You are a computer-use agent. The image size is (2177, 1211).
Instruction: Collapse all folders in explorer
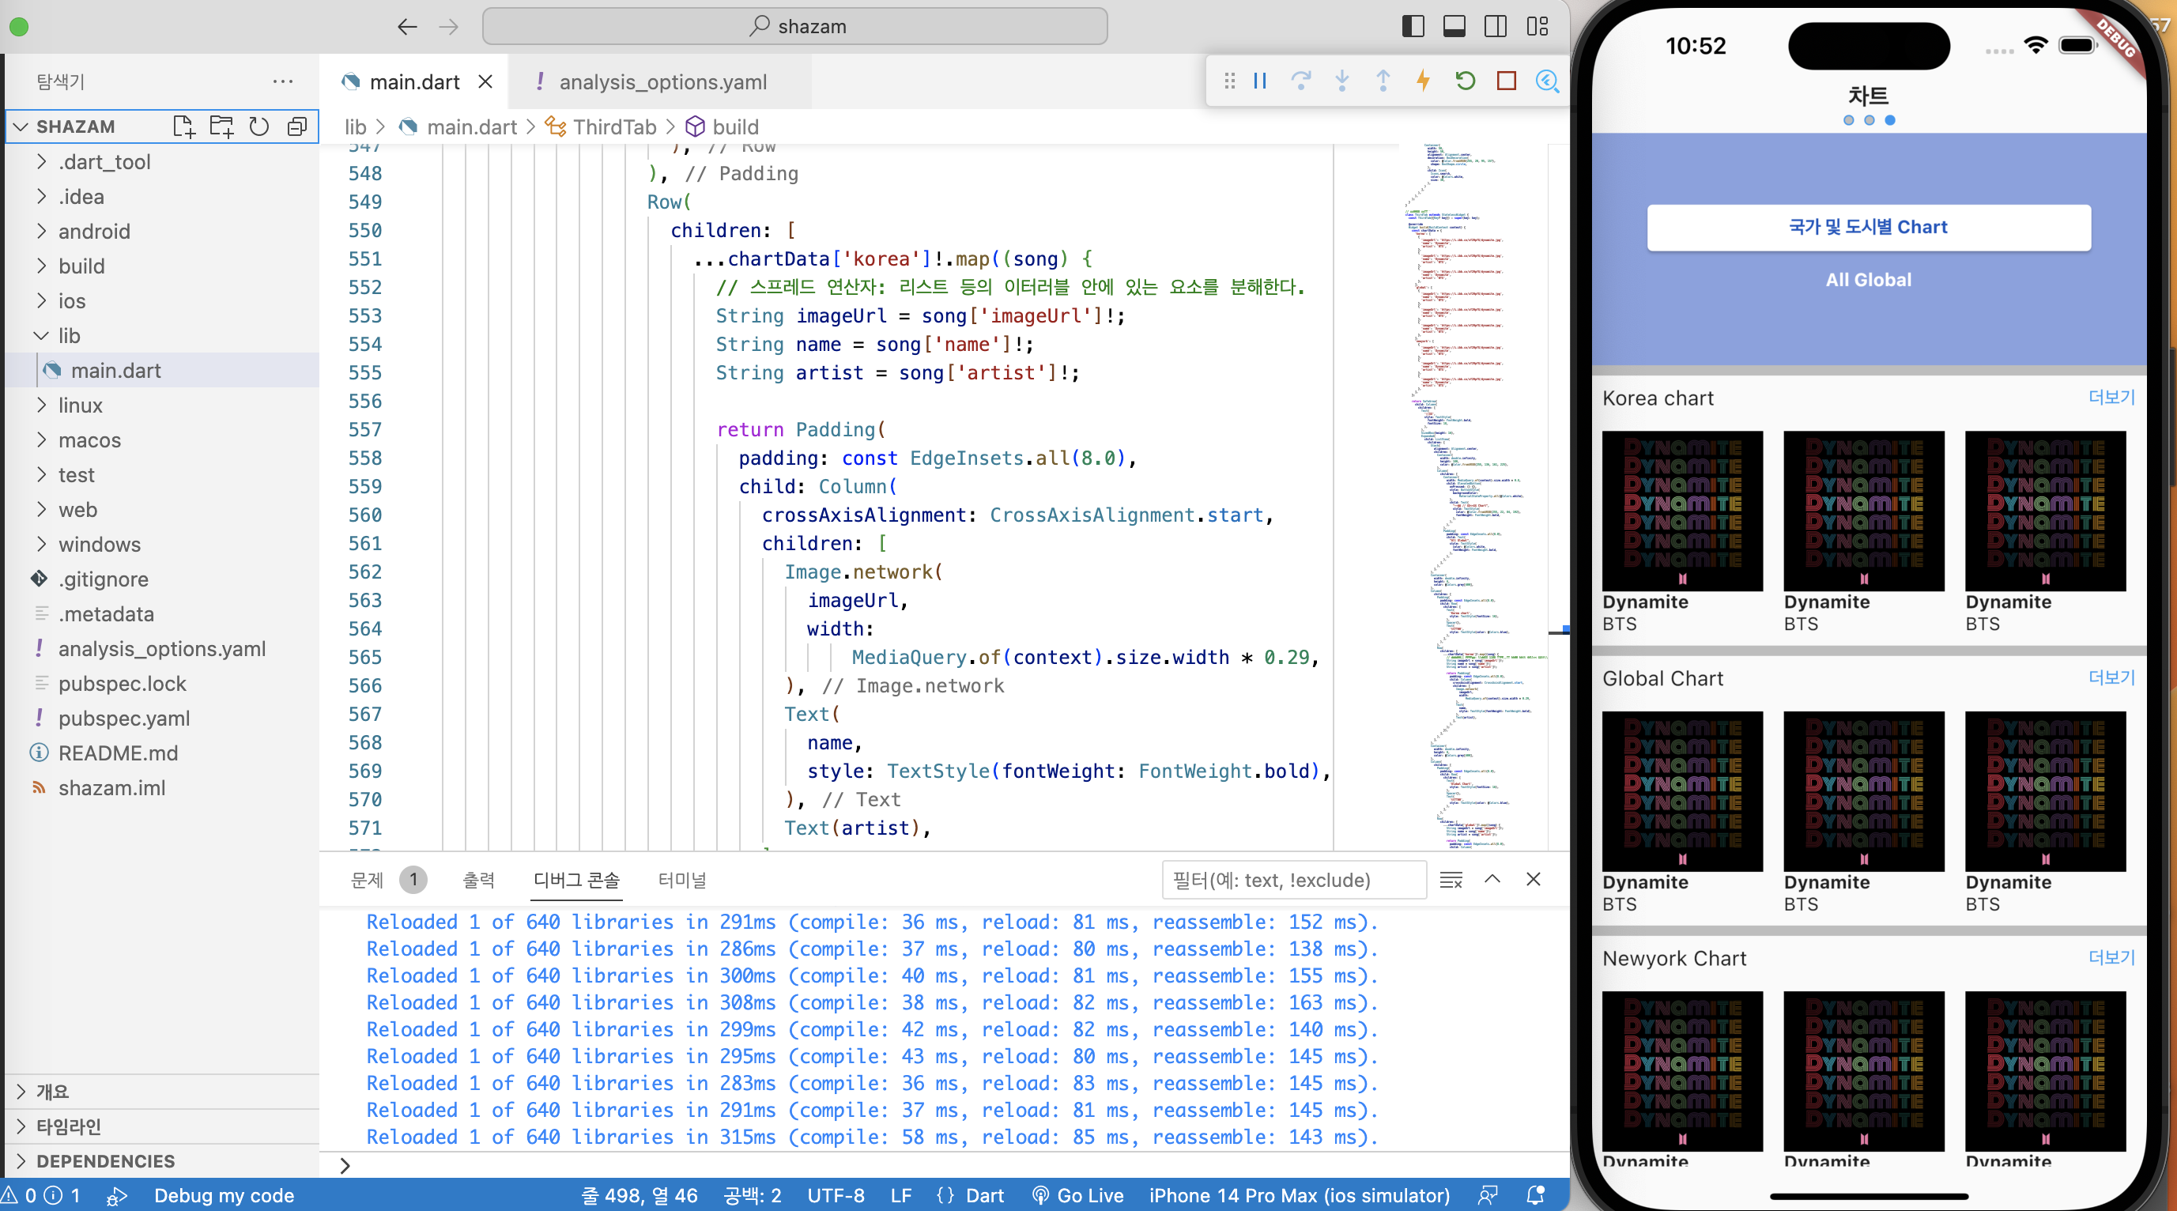[x=296, y=126]
